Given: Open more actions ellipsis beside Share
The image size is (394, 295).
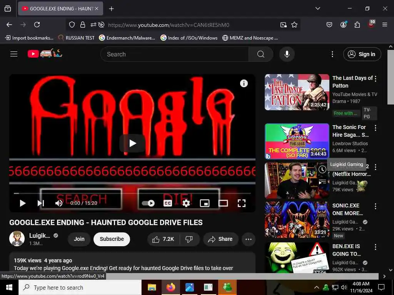Looking at the screenshot, I should pos(249,239).
